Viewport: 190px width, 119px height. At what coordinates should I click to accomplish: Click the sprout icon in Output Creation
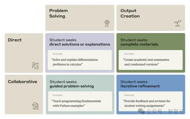(178, 23)
